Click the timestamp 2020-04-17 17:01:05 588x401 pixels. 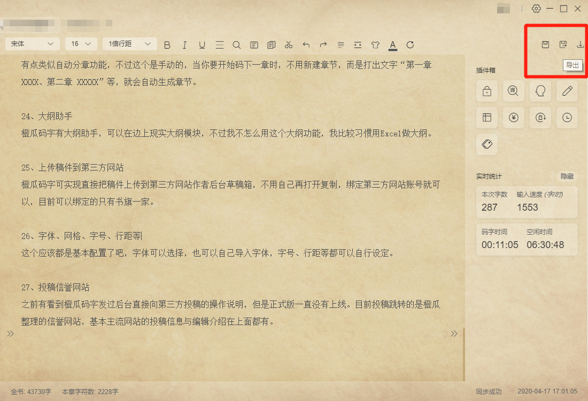pyautogui.click(x=547, y=391)
